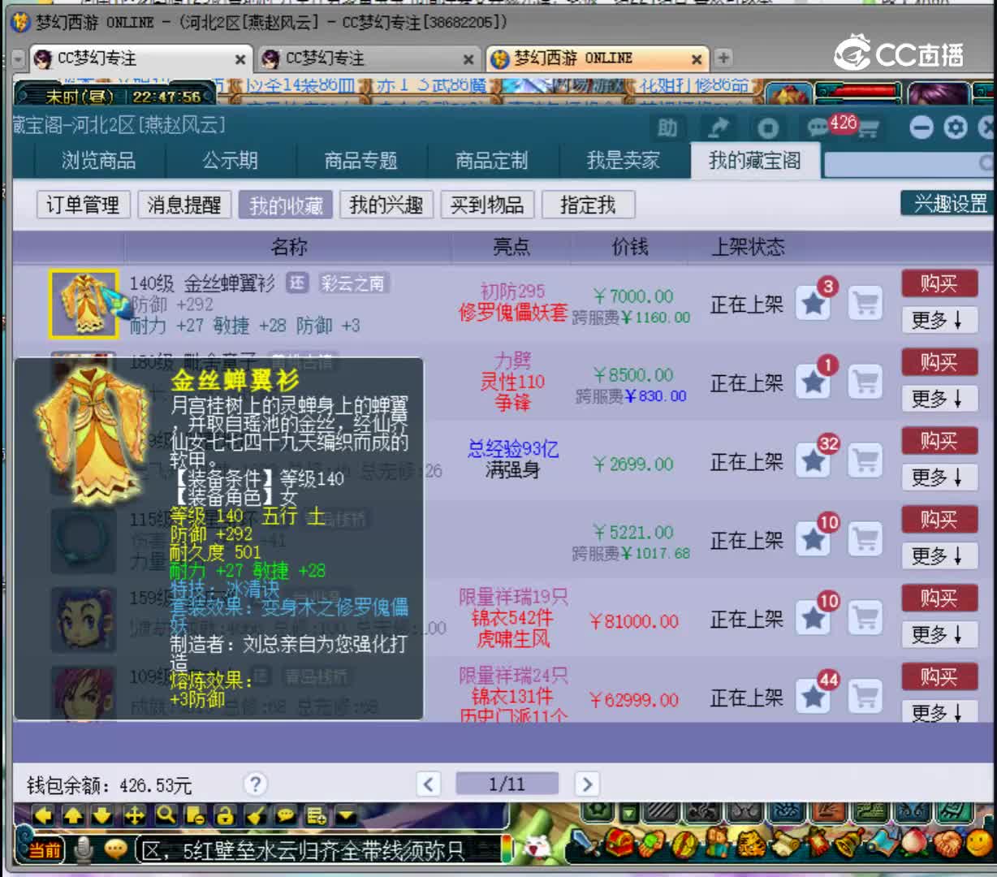Image resolution: width=997 pixels, height=877 pixels.
Task: Open 买到物品 sub-tab
Action: 487,205
